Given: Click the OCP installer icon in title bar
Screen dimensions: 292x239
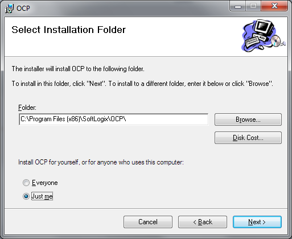Looking at the screenshot, I should coord(9,9).
